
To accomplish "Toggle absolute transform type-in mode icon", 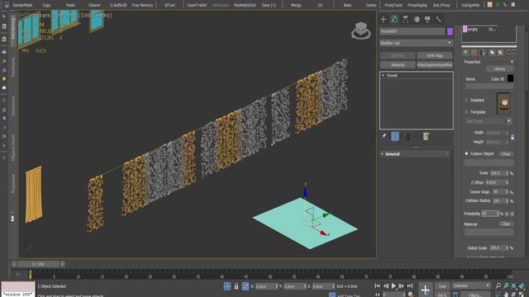I will click(245, 286).
